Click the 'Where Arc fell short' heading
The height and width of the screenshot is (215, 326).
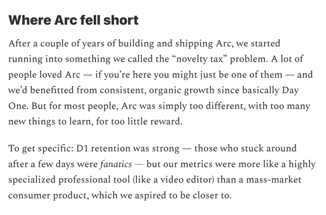click(73, 20)
